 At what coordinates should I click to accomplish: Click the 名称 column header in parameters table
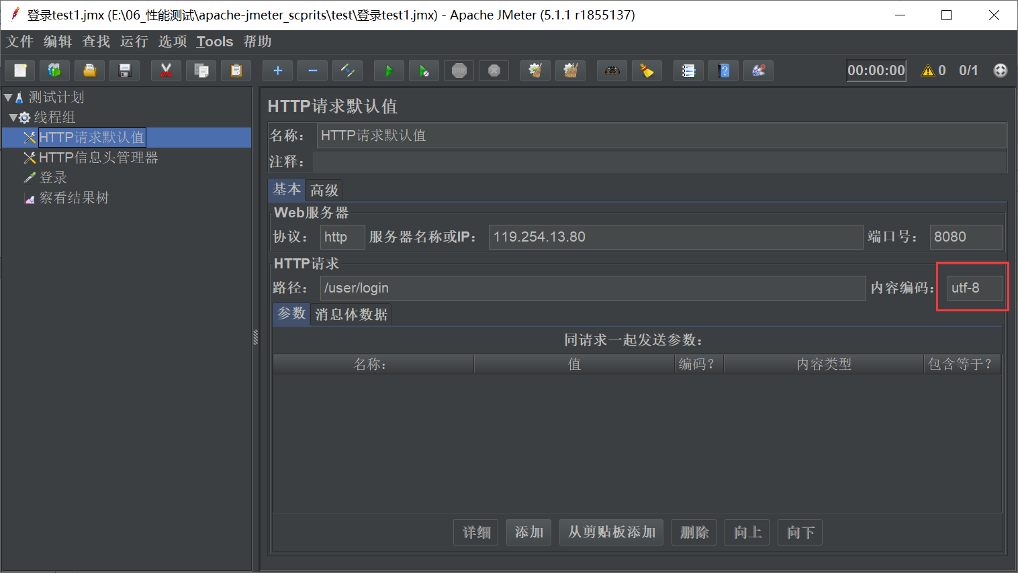point(373,364)
